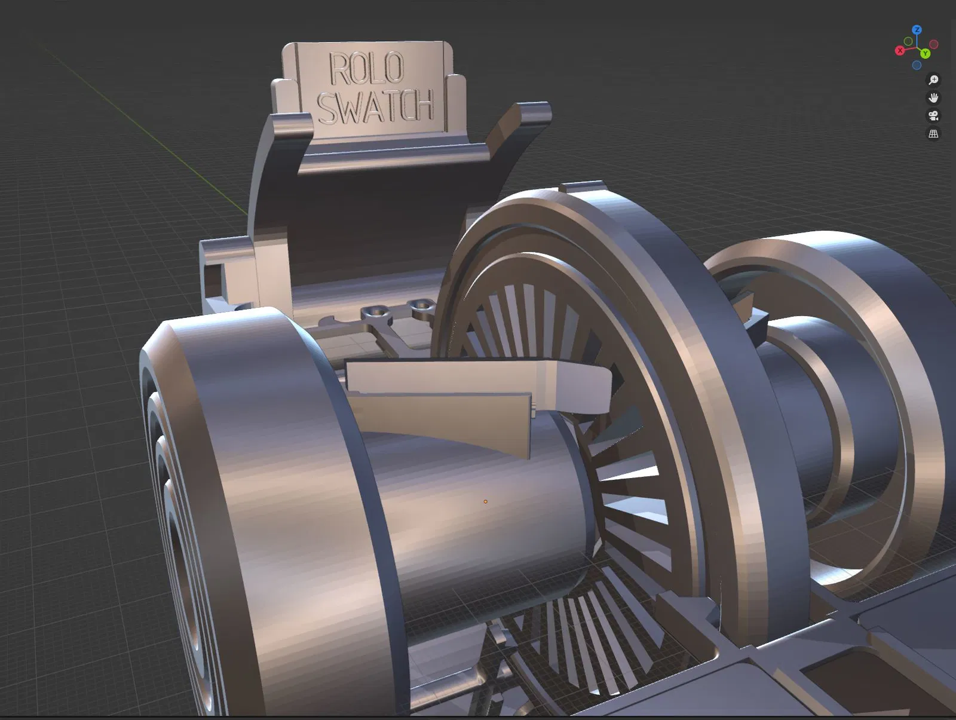This screenshot has width=956, height=720.
Task: Toggle perspective/orthographic grid button
Action: click(933, 134)
